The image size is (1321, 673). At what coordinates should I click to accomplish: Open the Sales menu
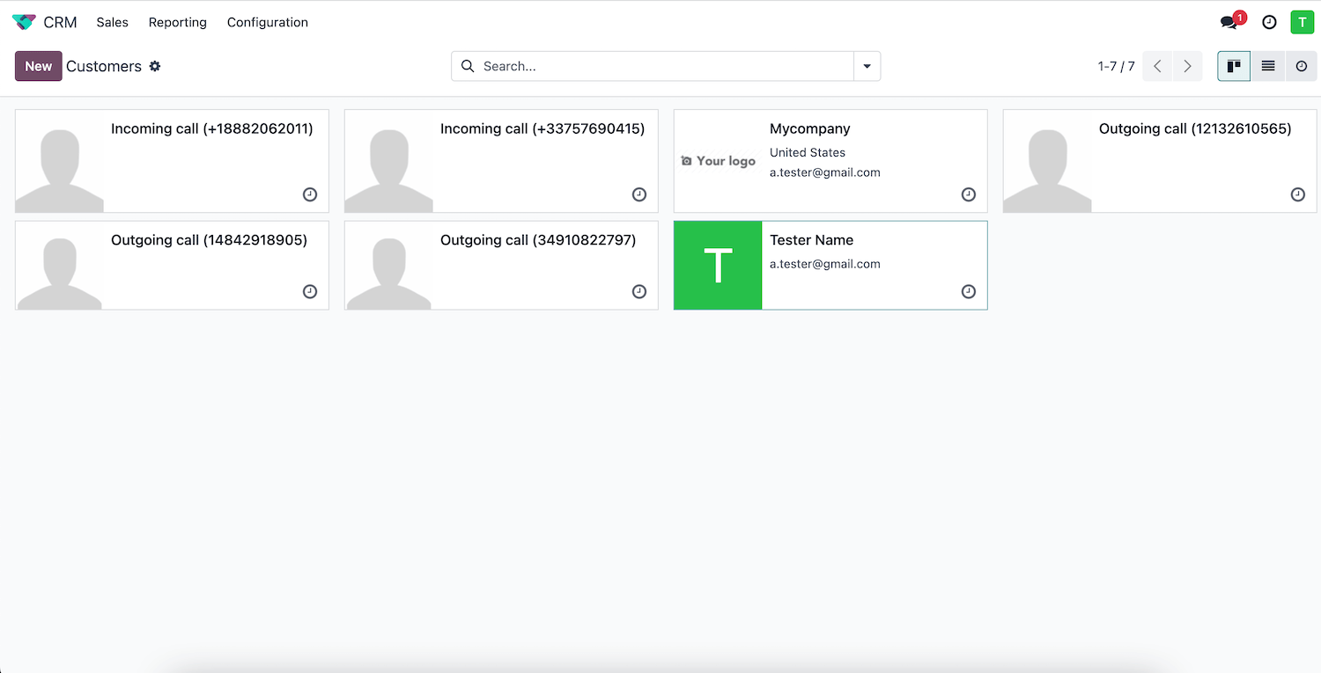tap(113, 23)
